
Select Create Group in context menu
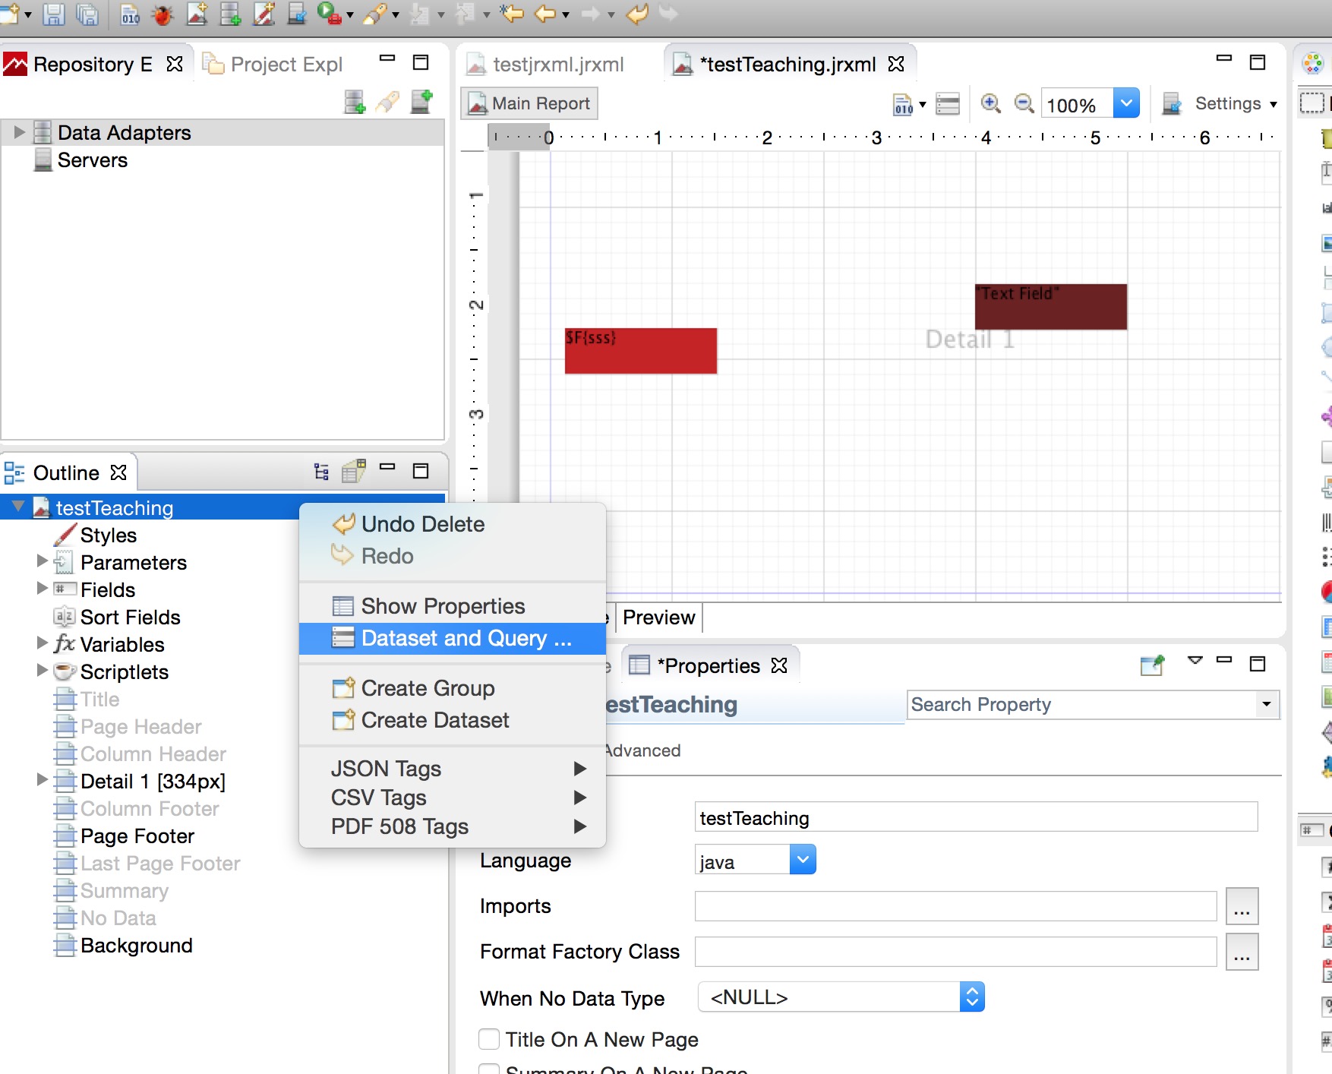(x=453, y=688)
